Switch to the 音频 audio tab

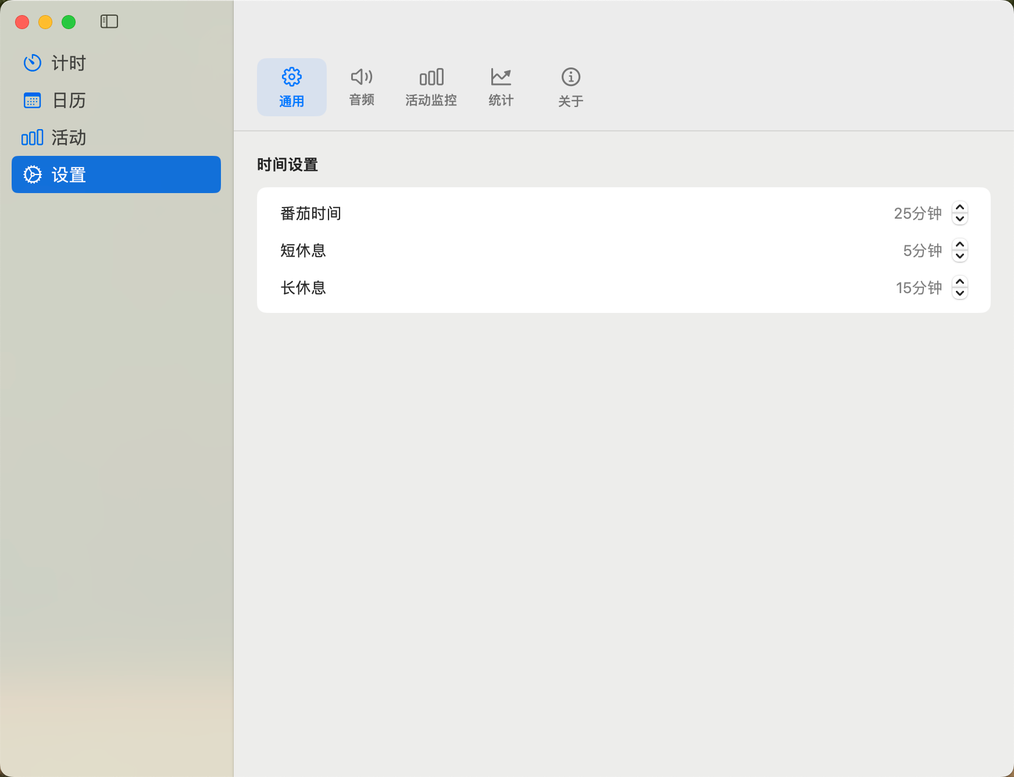pyautogui.click(x=362, y=87)
